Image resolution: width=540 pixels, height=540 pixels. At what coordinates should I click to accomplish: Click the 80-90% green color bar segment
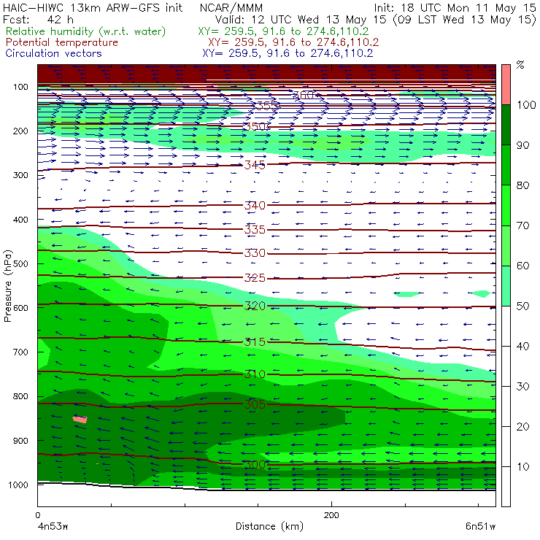(x=506, y=165)
